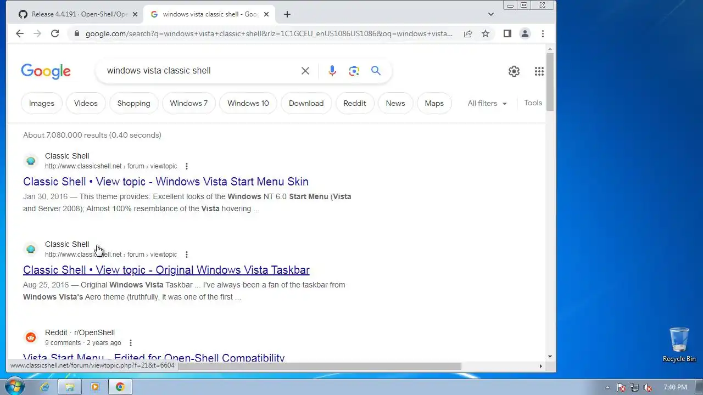Image resolution: width=703 pixels, height=395 pixels.
Task: Expand the All filters dropdown
Action: tap(487, 103)
